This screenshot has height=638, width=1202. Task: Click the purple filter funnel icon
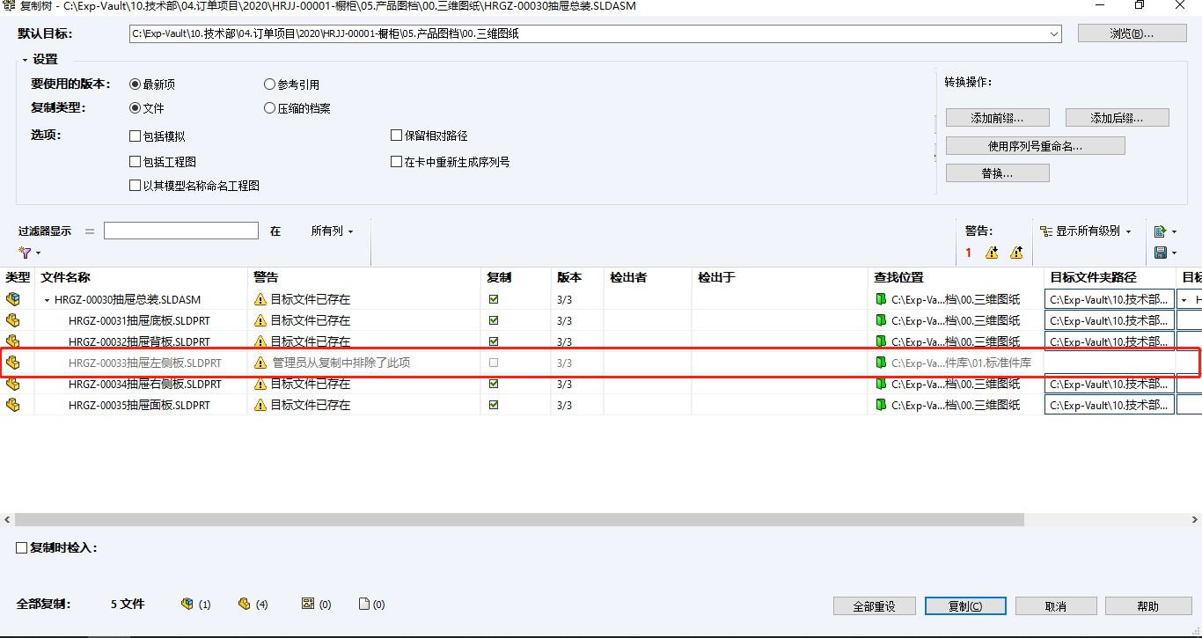(26, 252)
